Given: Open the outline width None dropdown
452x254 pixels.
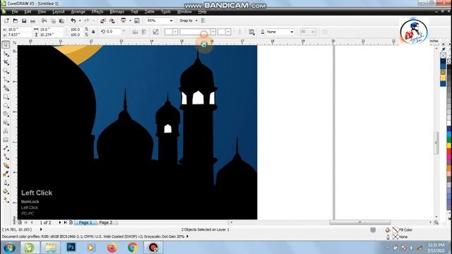Looking at the screenshot, I should click(x=292, y=32).
